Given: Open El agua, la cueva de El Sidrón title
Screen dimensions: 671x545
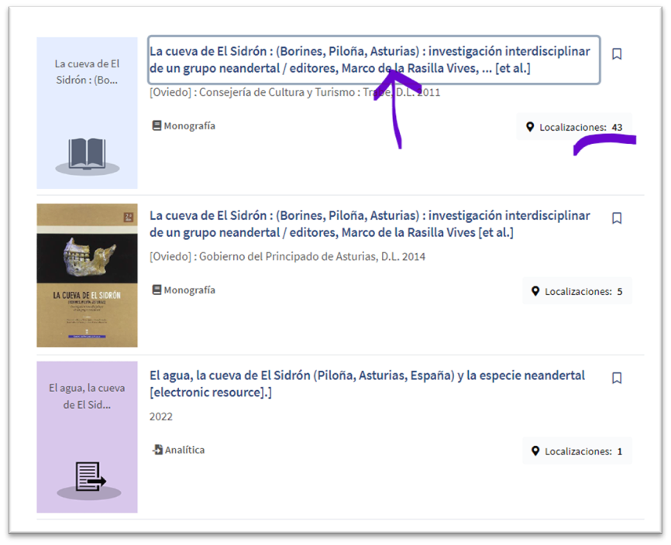Looking at the screenshot, I should [366, 383].
